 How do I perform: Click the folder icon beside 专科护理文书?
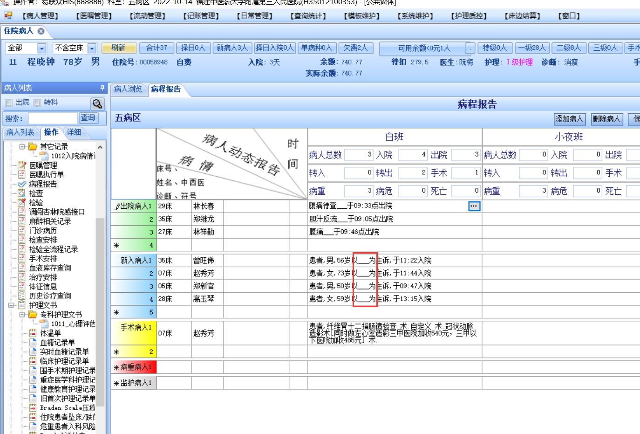(x=33, y=314)
